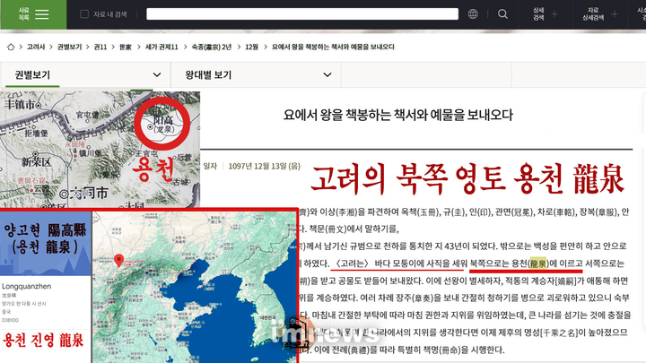Click the red map pin marker

(118, 261)
